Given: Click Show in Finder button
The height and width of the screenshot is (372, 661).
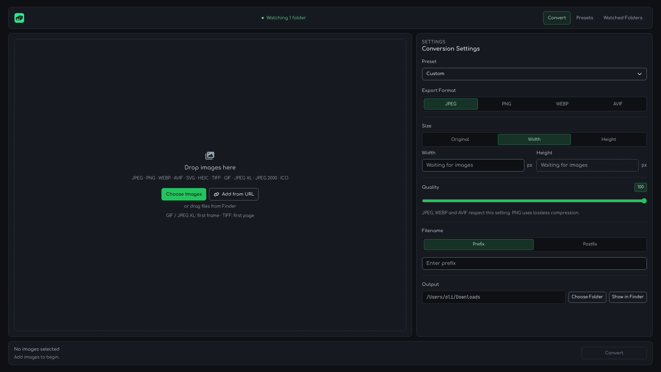Looking at the screenshot, I should 628,297.
